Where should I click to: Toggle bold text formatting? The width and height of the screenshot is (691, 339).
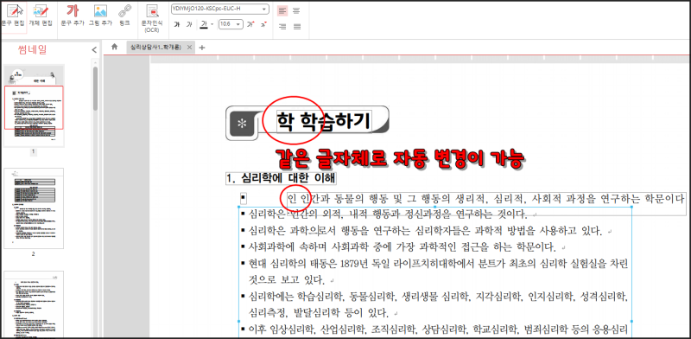point(177,24)
